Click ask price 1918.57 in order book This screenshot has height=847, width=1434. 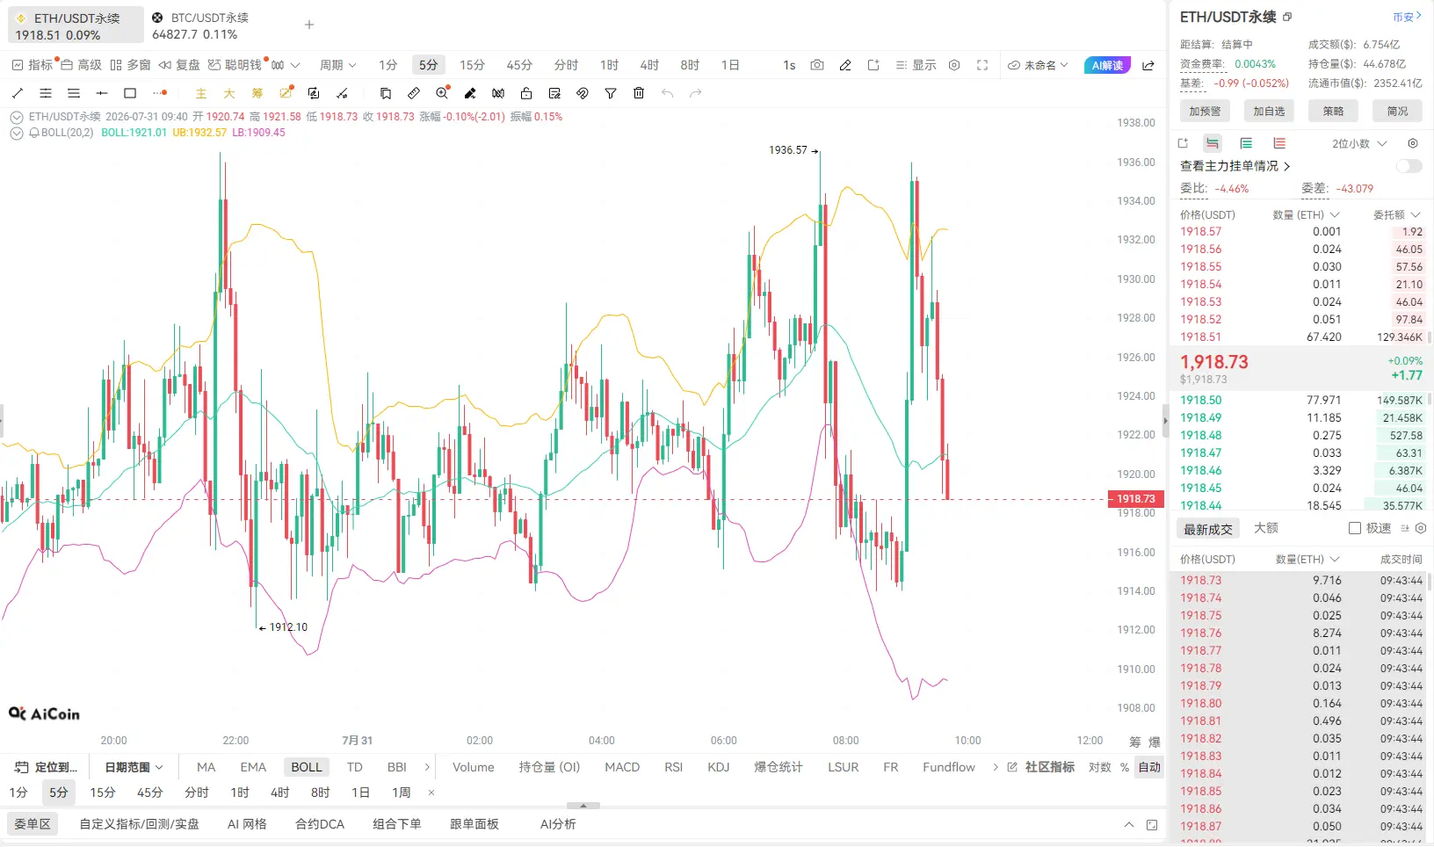[x=1200, y=232]
